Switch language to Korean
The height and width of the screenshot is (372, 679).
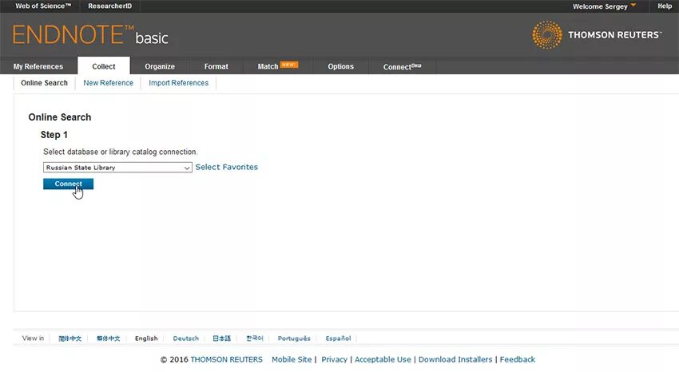click(x=255, y=338)
